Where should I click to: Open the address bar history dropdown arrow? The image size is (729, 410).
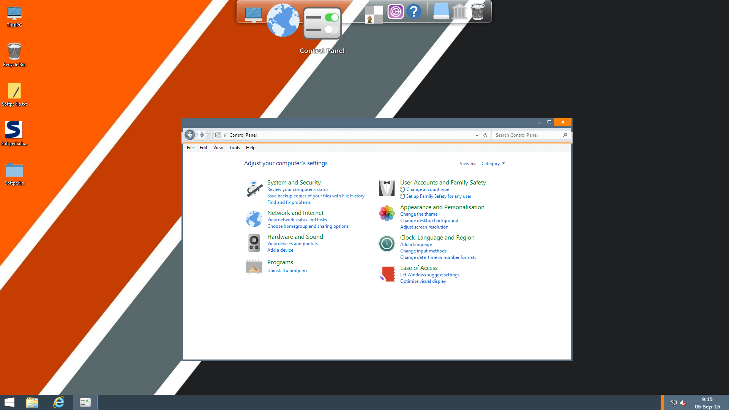[477, 135]
